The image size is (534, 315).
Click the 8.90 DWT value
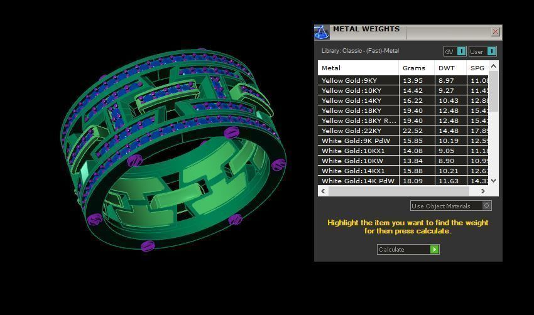(446, 161)
